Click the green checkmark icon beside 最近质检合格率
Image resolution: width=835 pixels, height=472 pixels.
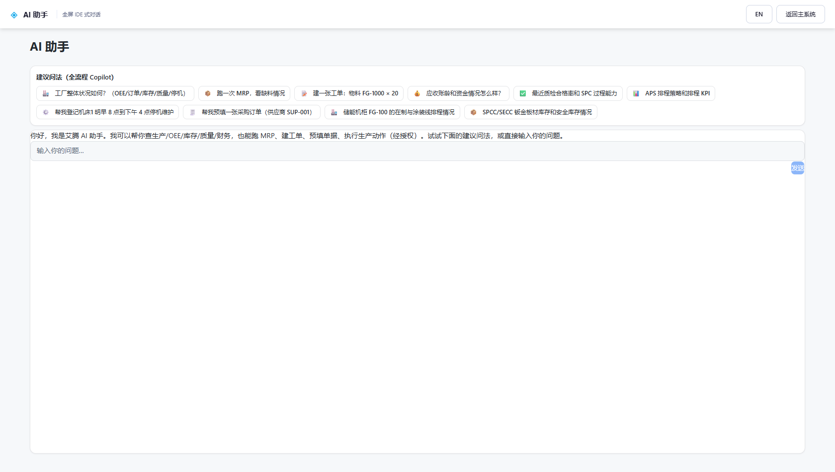pyautogui.click(x=523, y=93)
